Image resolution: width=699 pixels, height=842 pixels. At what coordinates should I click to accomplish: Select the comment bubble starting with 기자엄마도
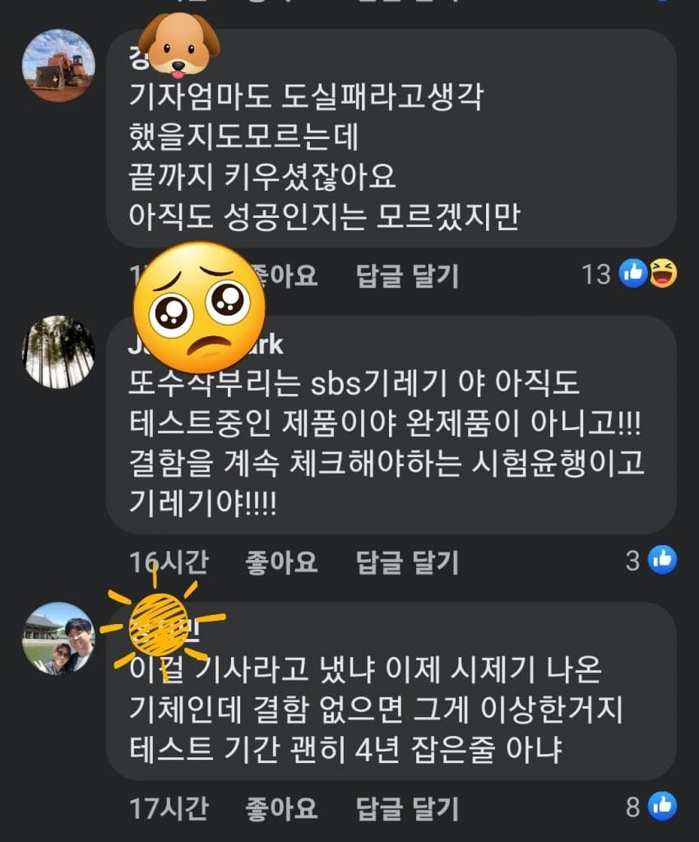coord(391,138)
